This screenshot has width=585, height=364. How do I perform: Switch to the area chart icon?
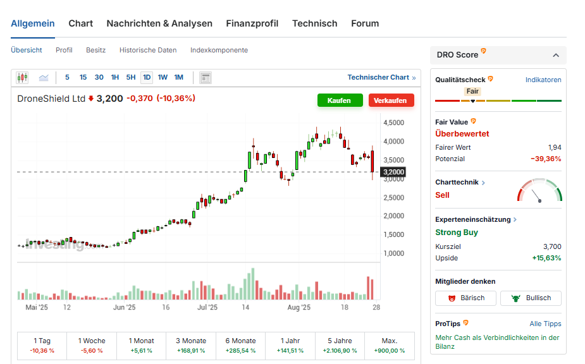(x=44, y=78)
